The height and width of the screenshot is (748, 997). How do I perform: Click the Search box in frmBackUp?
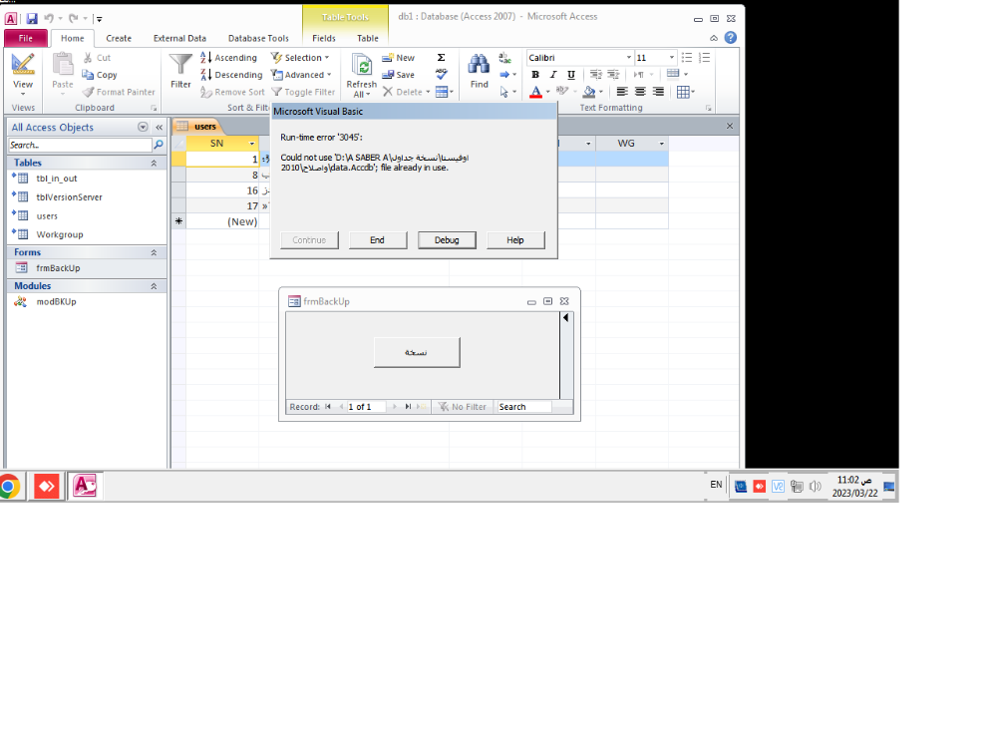pyautogui.click(x=524, y=407)
